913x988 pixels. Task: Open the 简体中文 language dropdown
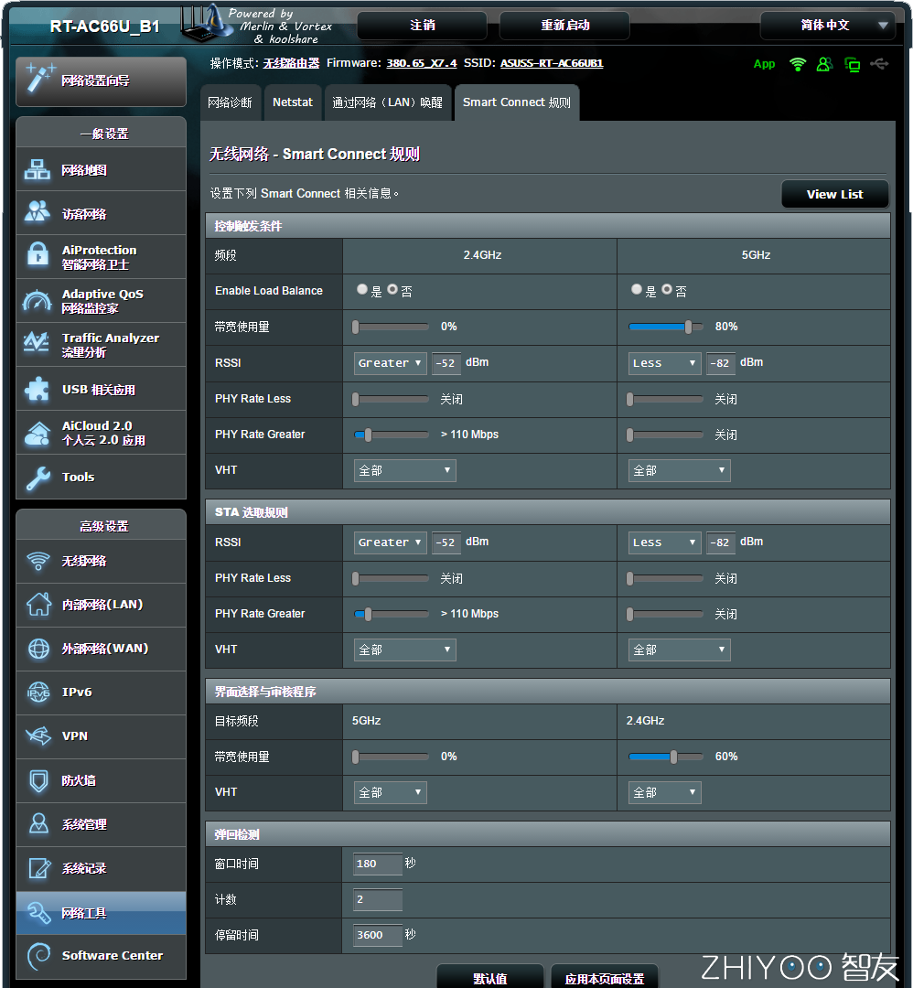click(x=827, y=26)
